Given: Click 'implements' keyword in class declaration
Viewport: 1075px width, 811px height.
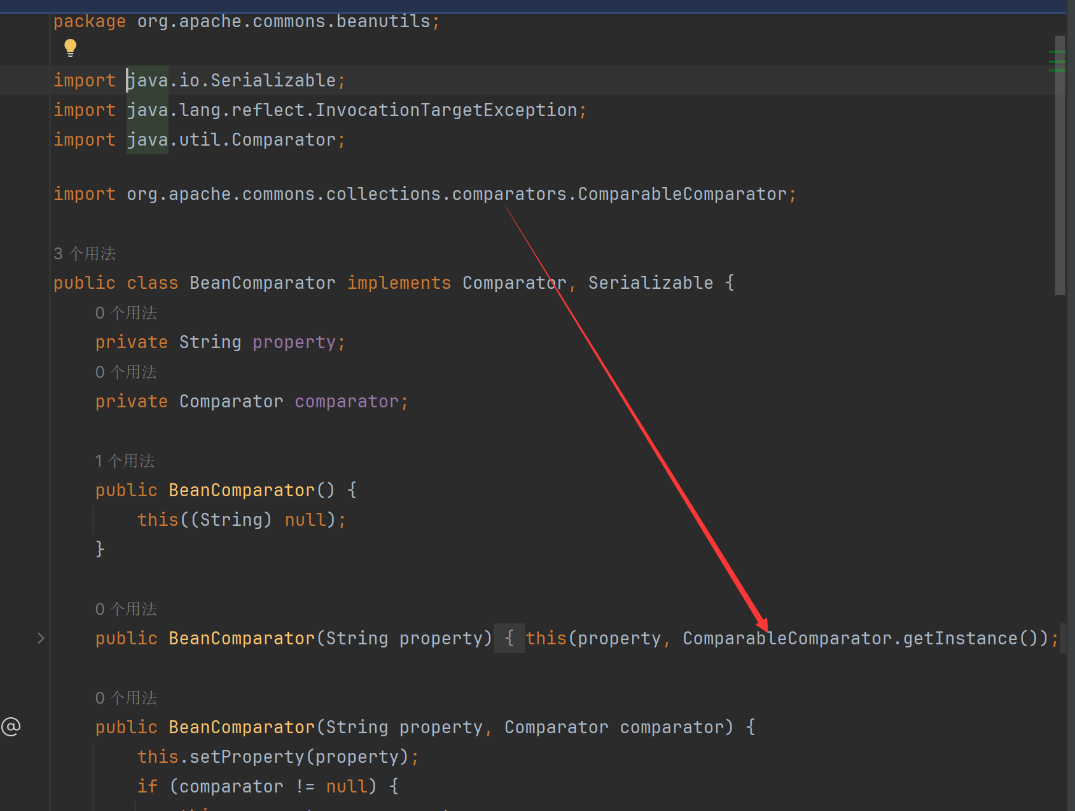Looking at the screenshot, I should tap(399, 283).
